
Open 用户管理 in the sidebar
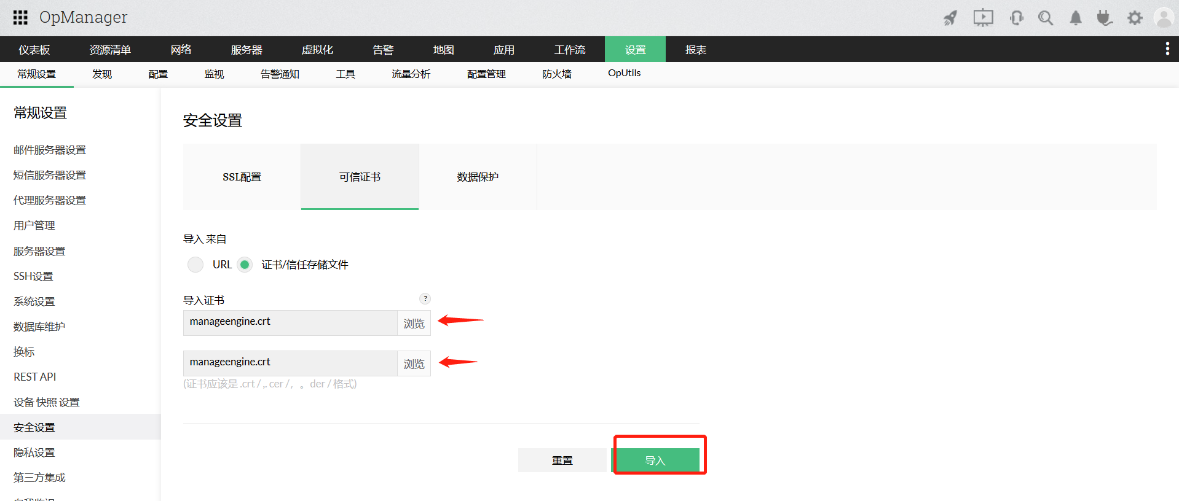(34, 225)
